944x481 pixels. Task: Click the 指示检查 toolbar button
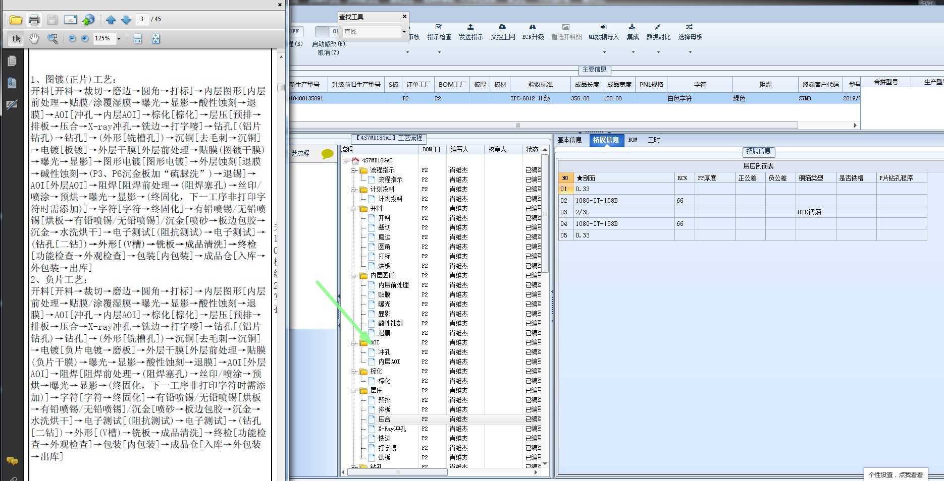[x=439, y=32]
